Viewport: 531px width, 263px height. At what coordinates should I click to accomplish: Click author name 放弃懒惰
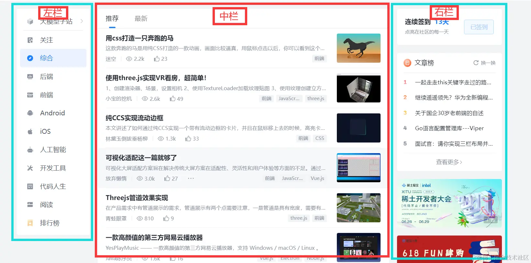116,178
